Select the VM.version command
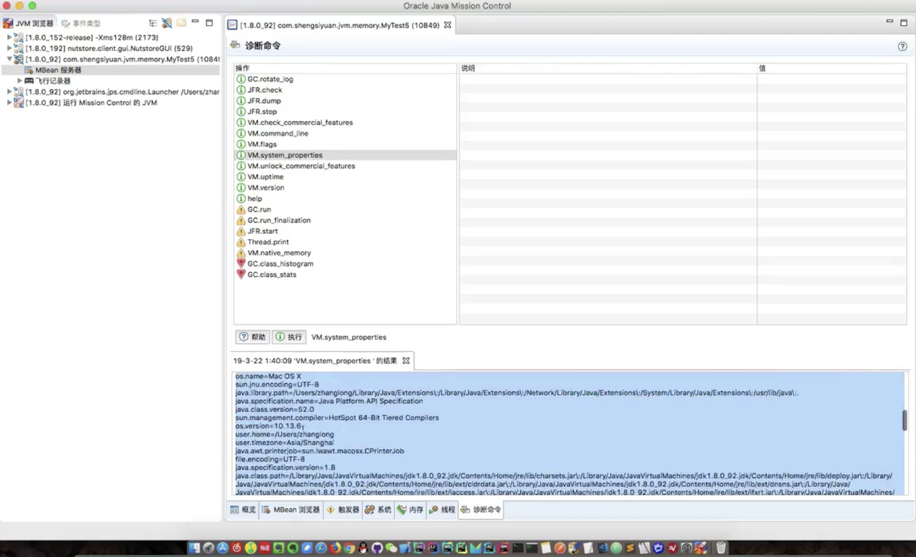The width and height of the screenshot is (916, 557). click(x=345, y=187)
